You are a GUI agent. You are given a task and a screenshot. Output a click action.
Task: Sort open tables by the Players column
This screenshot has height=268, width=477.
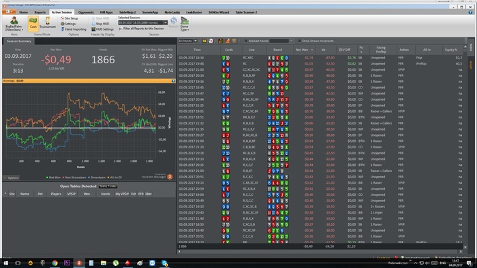point(56,194)
